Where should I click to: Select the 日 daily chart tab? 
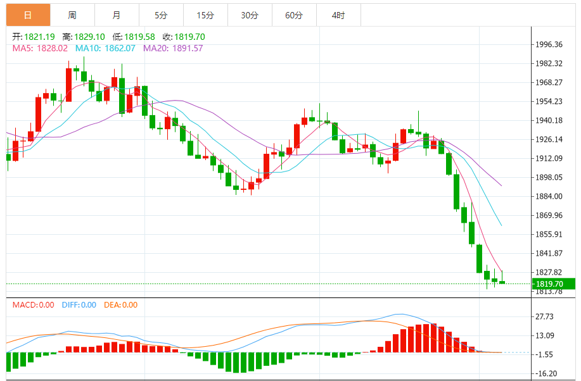tap(28, 15)
